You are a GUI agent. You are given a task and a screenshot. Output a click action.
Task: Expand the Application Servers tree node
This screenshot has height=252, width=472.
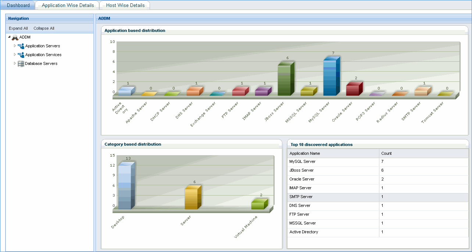point(15,46)
